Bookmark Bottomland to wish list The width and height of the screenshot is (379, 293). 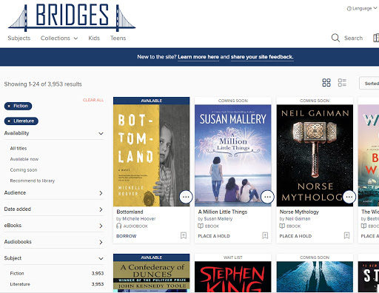tap(184, 235)
